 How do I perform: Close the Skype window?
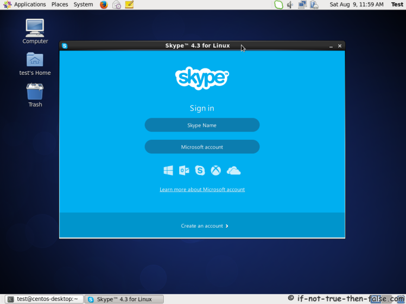click(340, 46)
